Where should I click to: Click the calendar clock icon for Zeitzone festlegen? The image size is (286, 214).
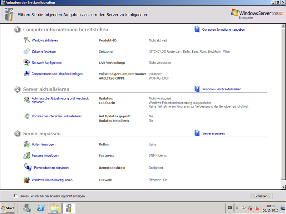point(26,51)
